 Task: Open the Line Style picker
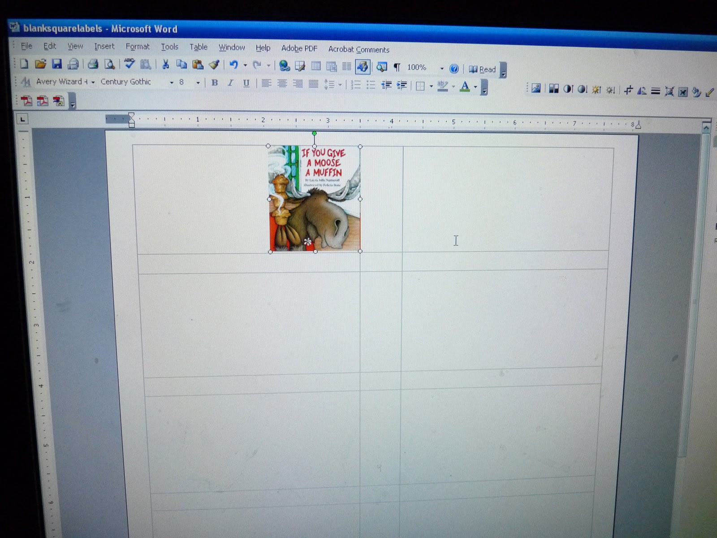pyautogui.click(x=655, y=91)
